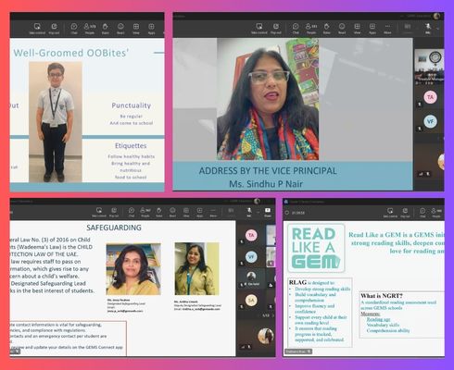
Task: Click Take control in the Well-Groomed OOBites window
Action: click(37, 29)
